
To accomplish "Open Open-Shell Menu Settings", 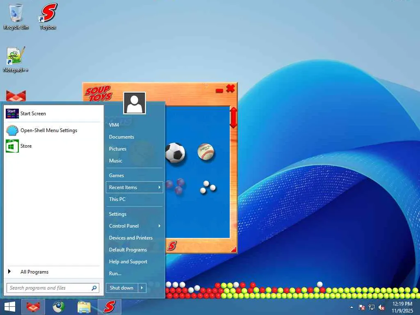I will [54, 130].
